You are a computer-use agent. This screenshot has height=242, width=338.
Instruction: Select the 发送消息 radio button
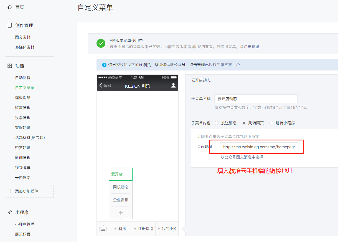tap(217, 123)
